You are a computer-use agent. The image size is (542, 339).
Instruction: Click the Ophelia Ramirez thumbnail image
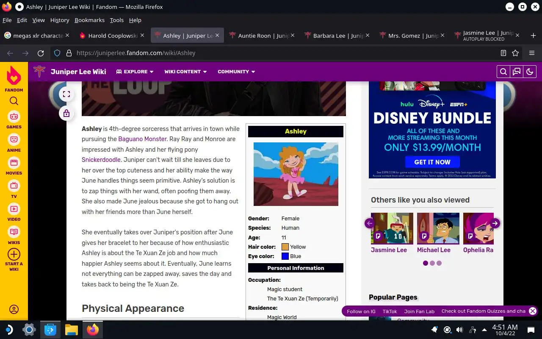[478, 228]
